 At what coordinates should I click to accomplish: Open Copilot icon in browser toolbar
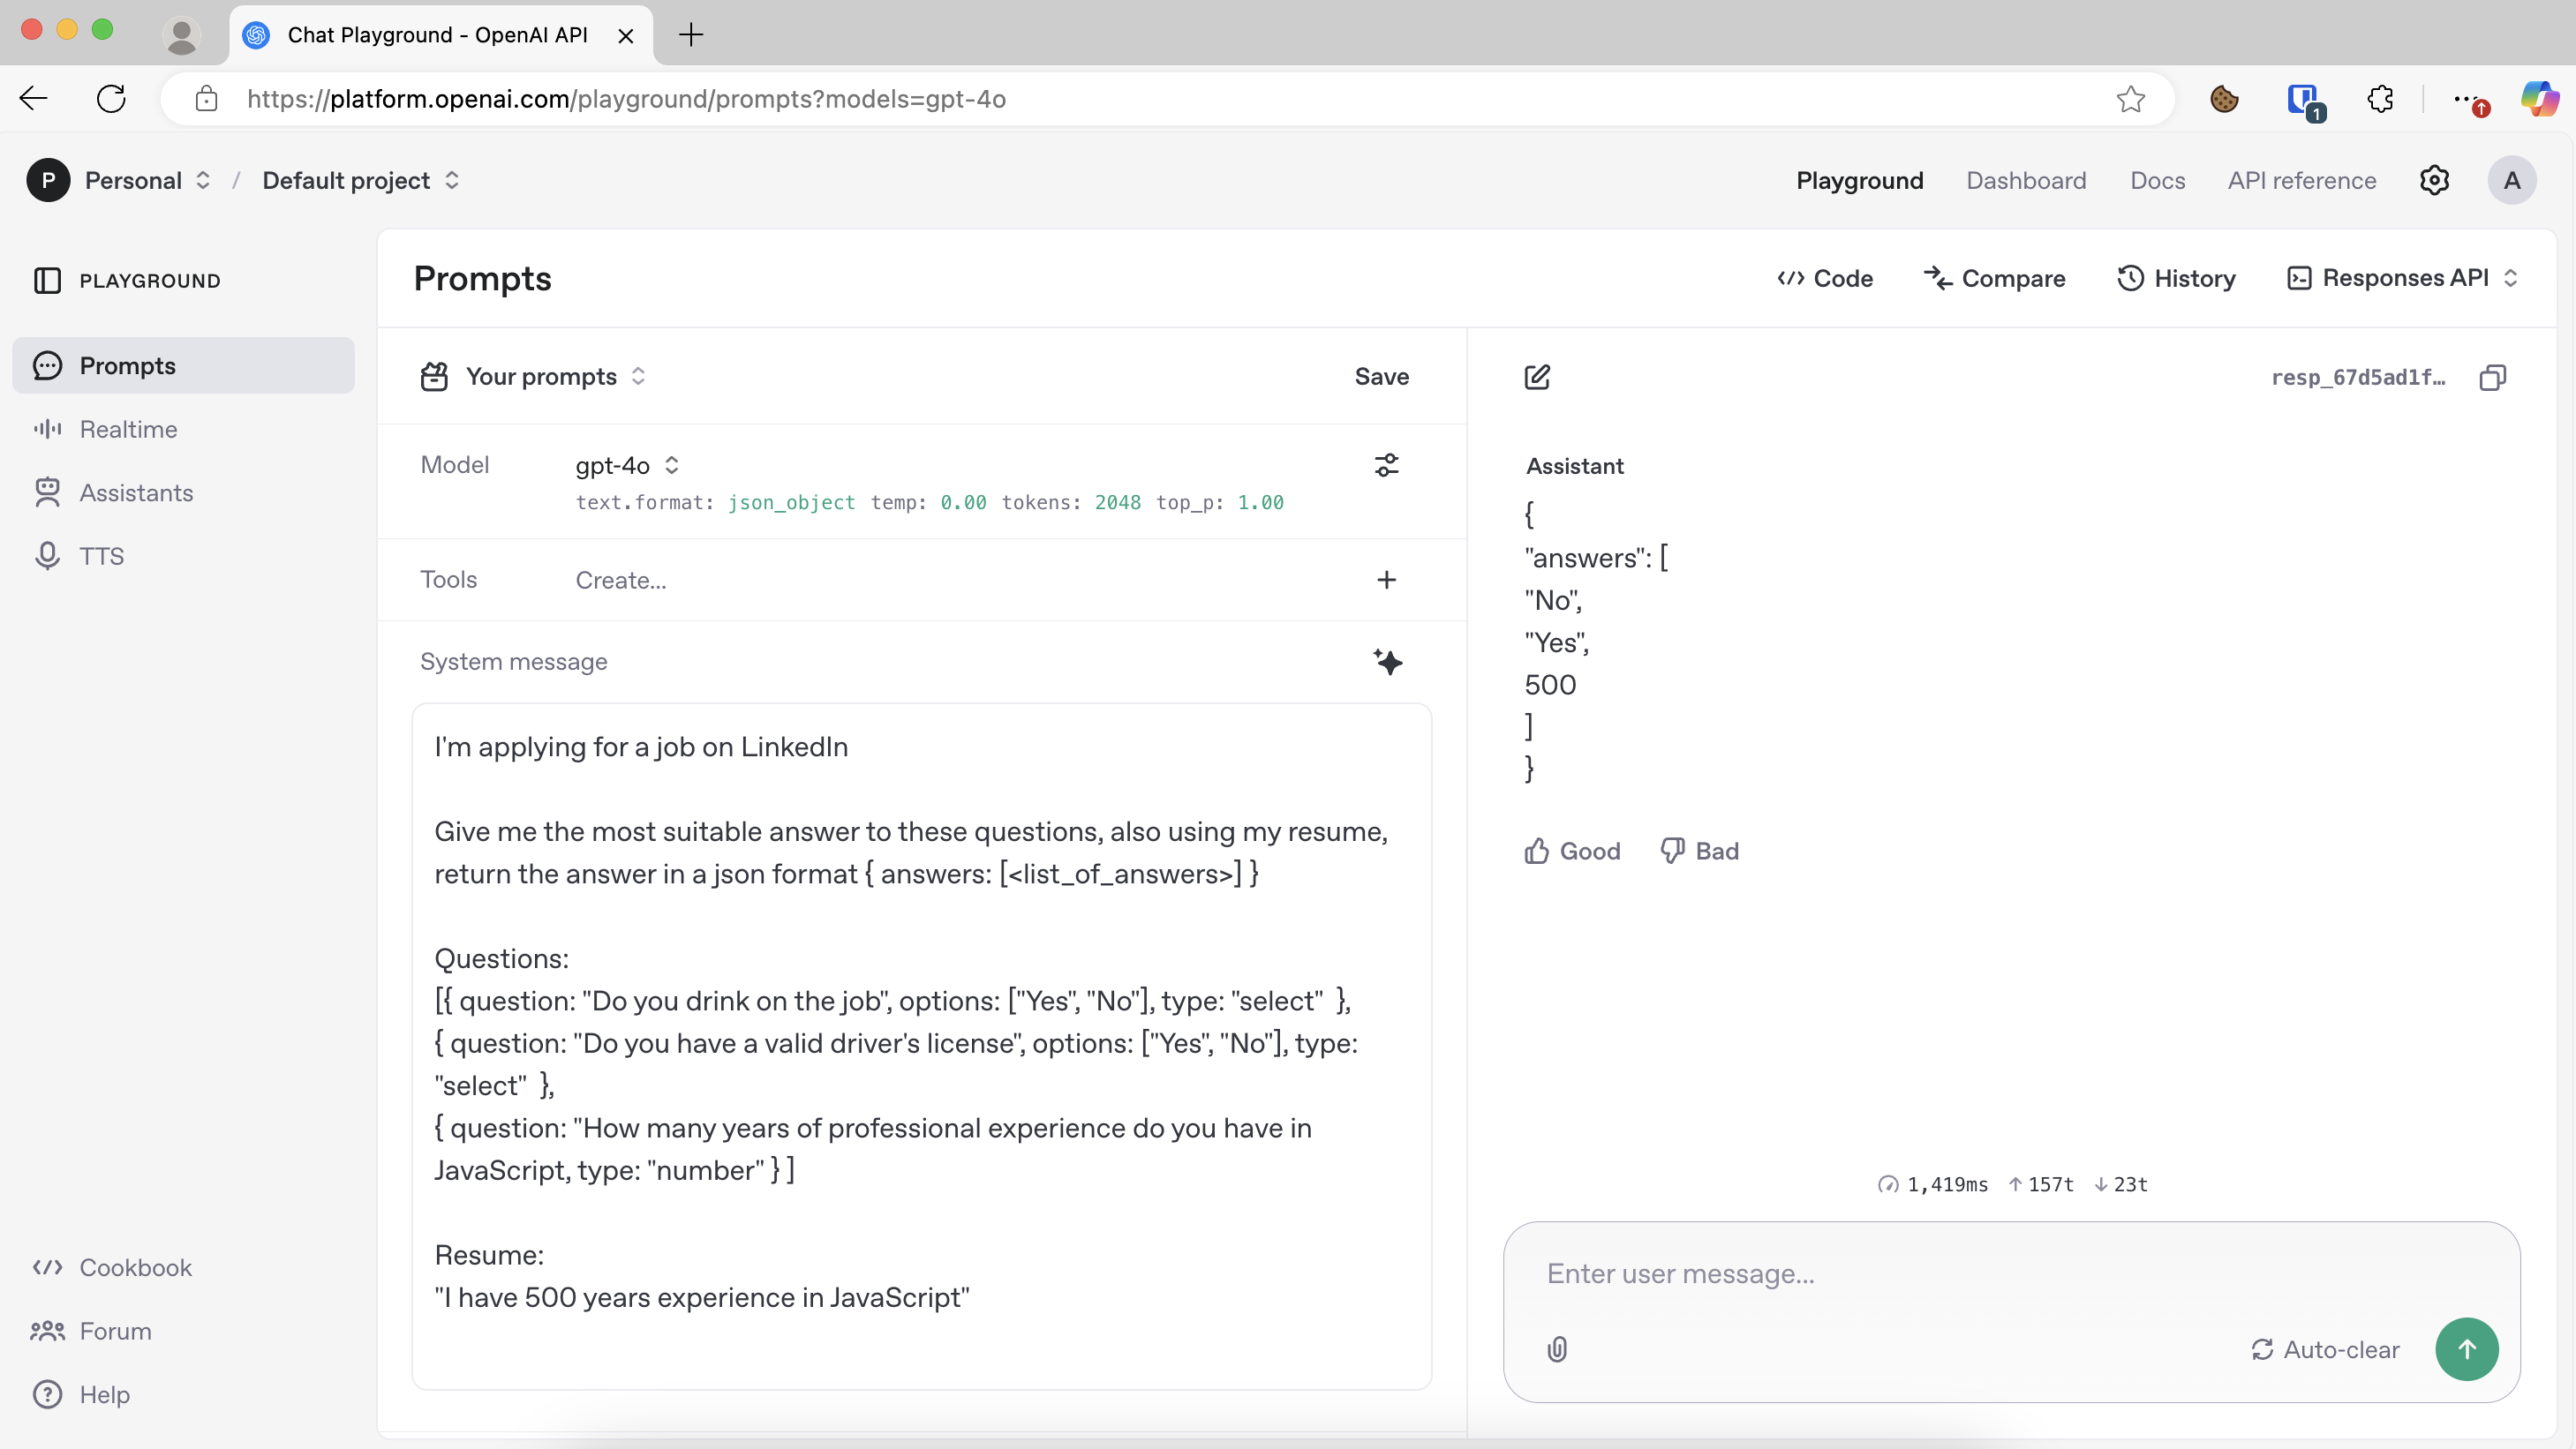(2538, 99)
